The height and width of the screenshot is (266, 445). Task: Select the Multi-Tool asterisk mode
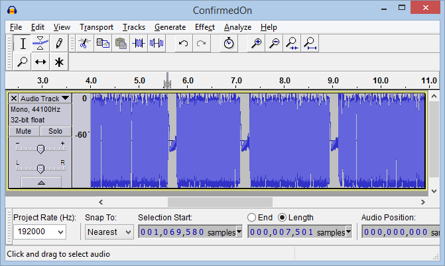coord(59,62)
